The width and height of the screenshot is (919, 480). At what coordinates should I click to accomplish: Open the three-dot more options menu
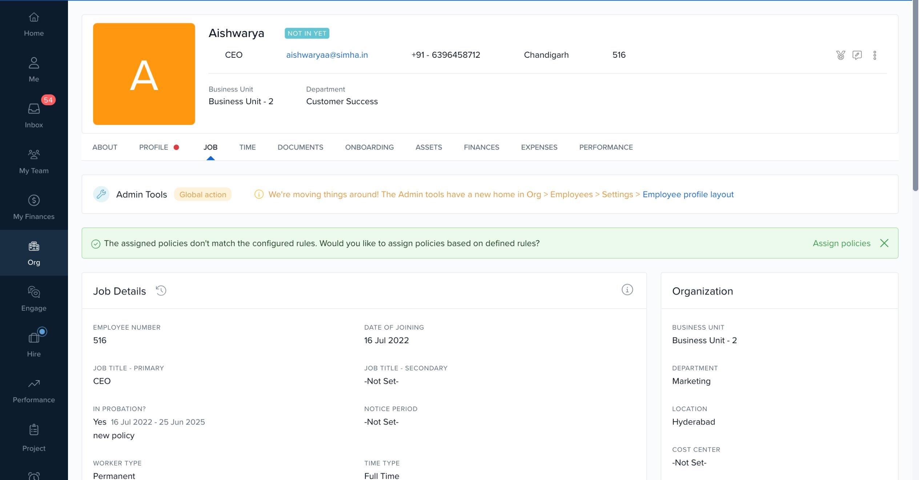tap(875, 55)
